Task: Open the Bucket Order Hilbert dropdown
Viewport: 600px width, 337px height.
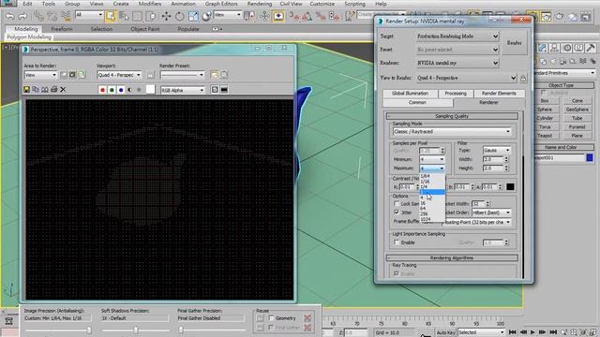Action: click(491, 212)
